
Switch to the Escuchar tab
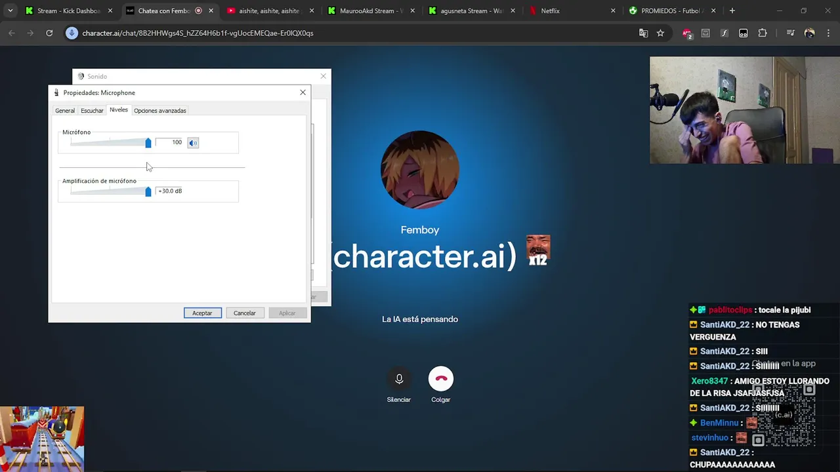(x=92, y=111)
